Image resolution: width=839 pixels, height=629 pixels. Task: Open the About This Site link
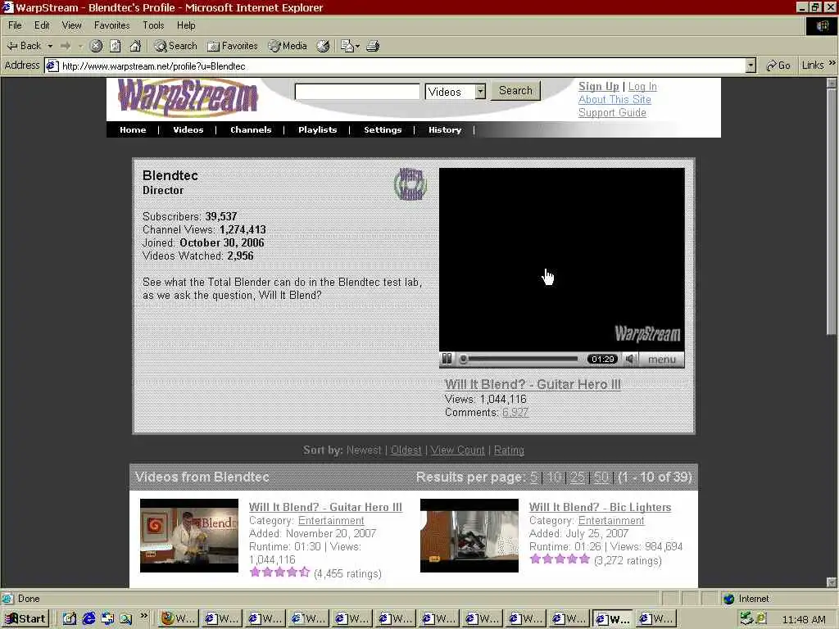coord(615,99)
